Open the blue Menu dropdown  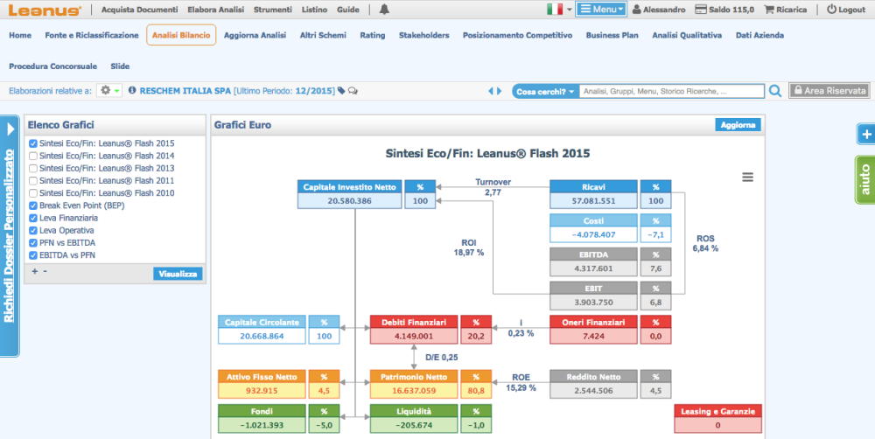tap(601, 10)
